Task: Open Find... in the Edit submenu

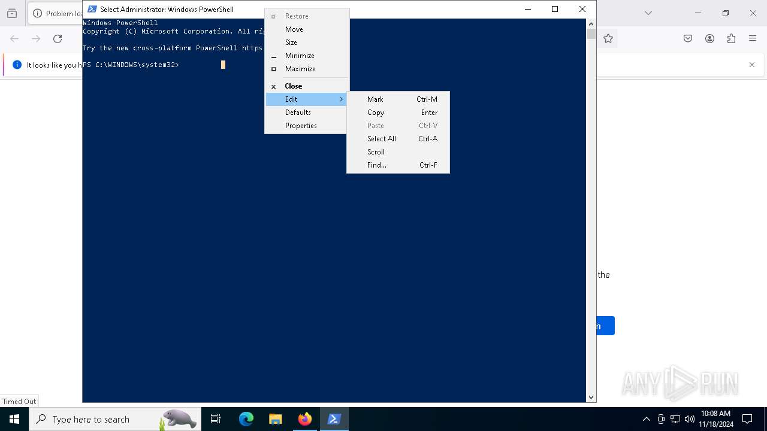Action: click(398, 165)
